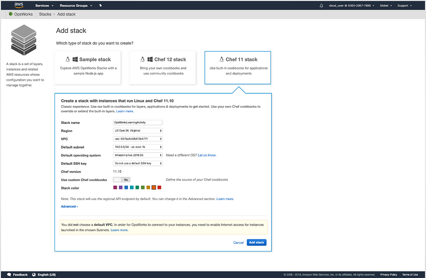Go to Stacks in breadcrumb

point(45,14)
